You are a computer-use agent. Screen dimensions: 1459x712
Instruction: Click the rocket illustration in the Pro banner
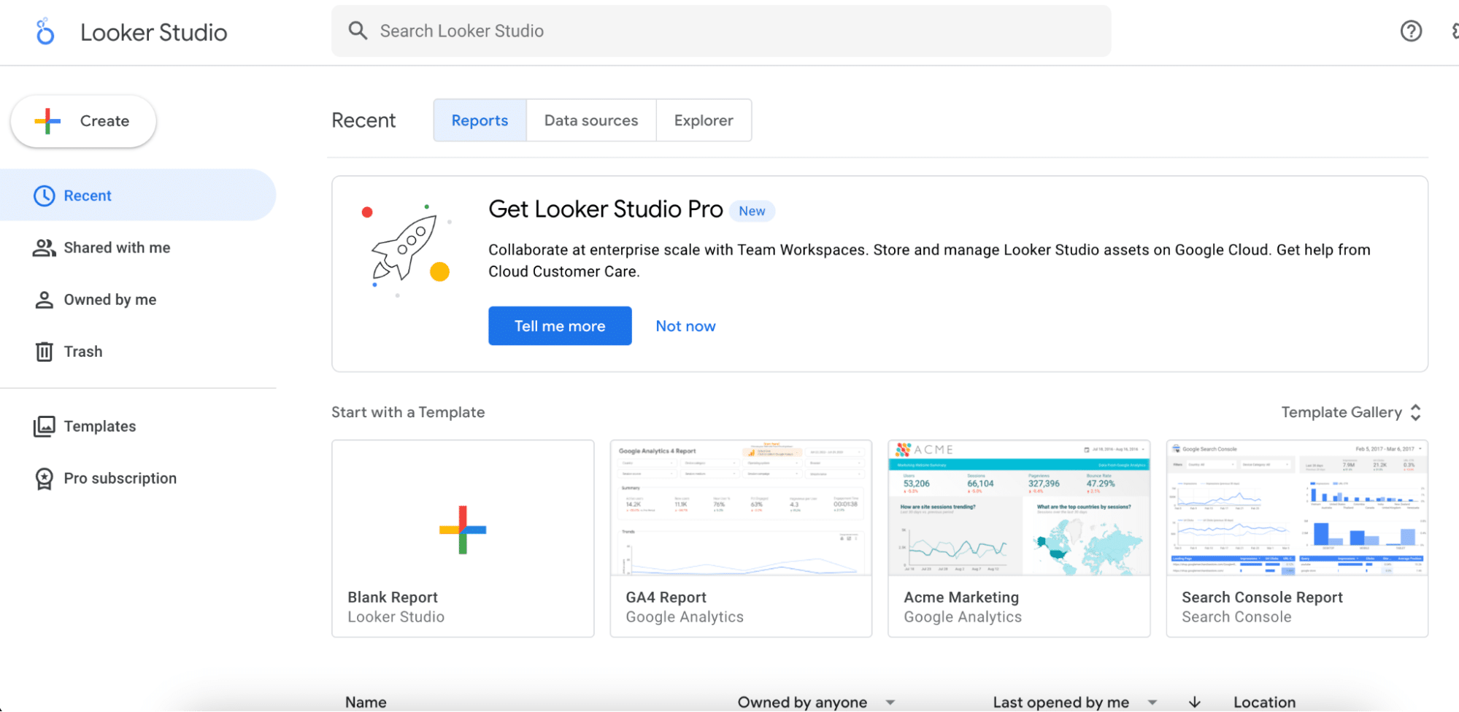point(407,251)
